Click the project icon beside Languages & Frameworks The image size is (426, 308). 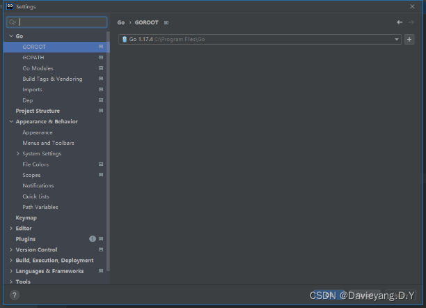pyautogui.click(x=101, y=271)
